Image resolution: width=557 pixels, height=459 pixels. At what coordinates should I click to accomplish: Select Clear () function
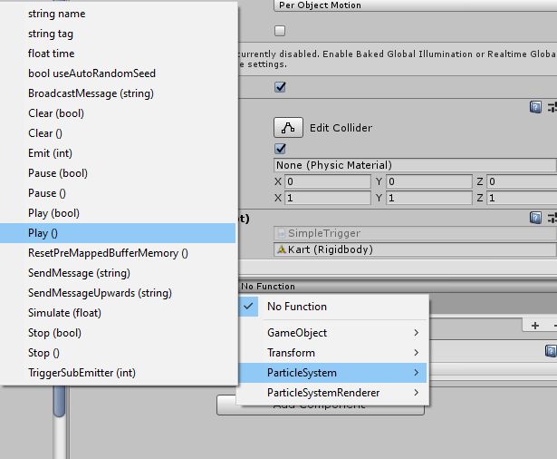[118, 133]
